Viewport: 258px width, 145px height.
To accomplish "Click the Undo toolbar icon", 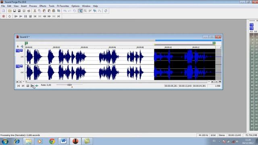I will 65,11.
